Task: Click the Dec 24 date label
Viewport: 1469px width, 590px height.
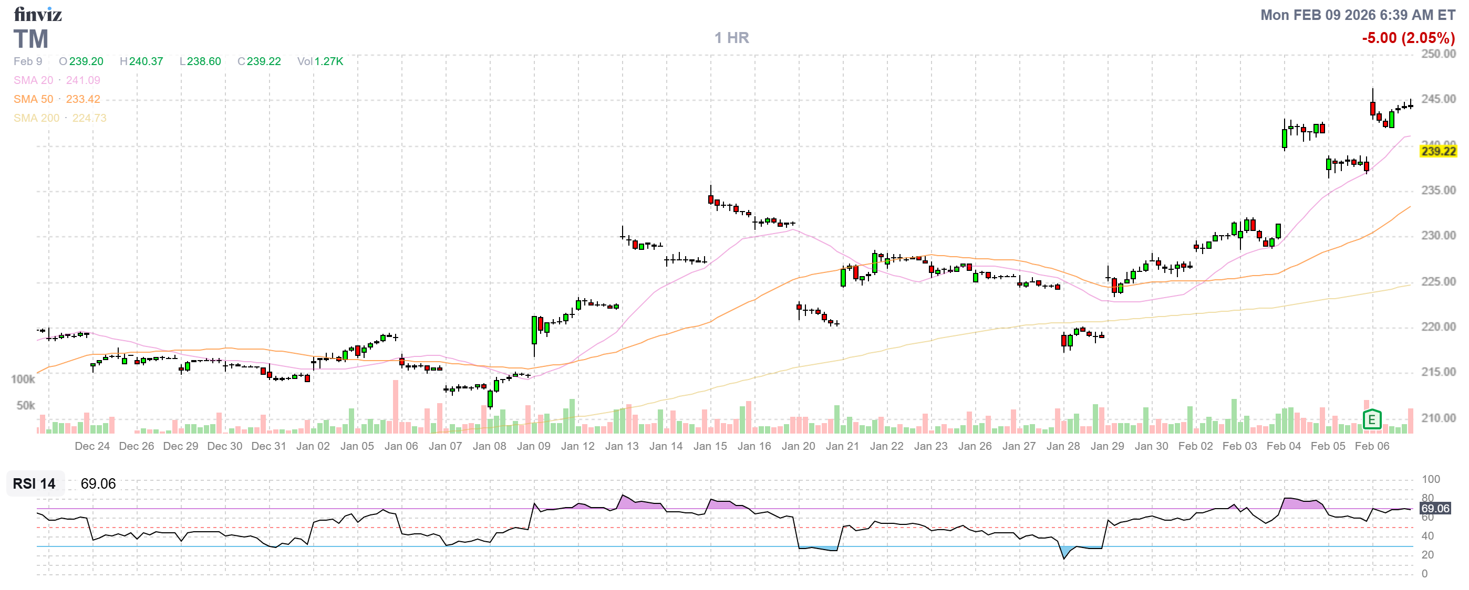Action: [x=92, y=446]
